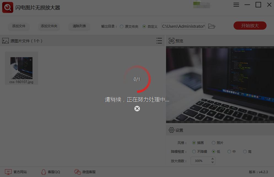Click 添加文件夹 button

coord(49,26)
